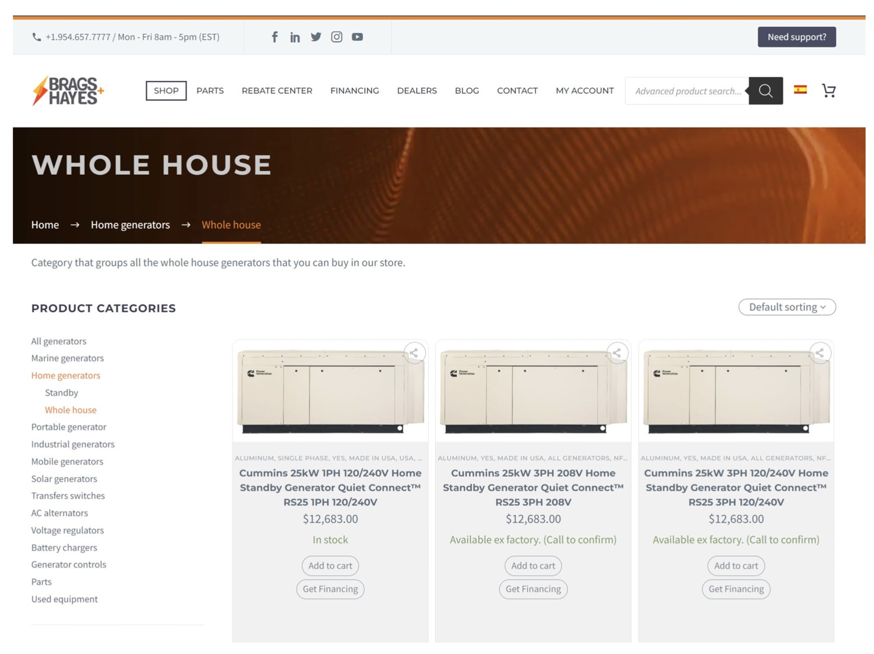874x654 pixels.
Task: Open MY ACCOUNT menu item
Action: [x=584, y=91]
